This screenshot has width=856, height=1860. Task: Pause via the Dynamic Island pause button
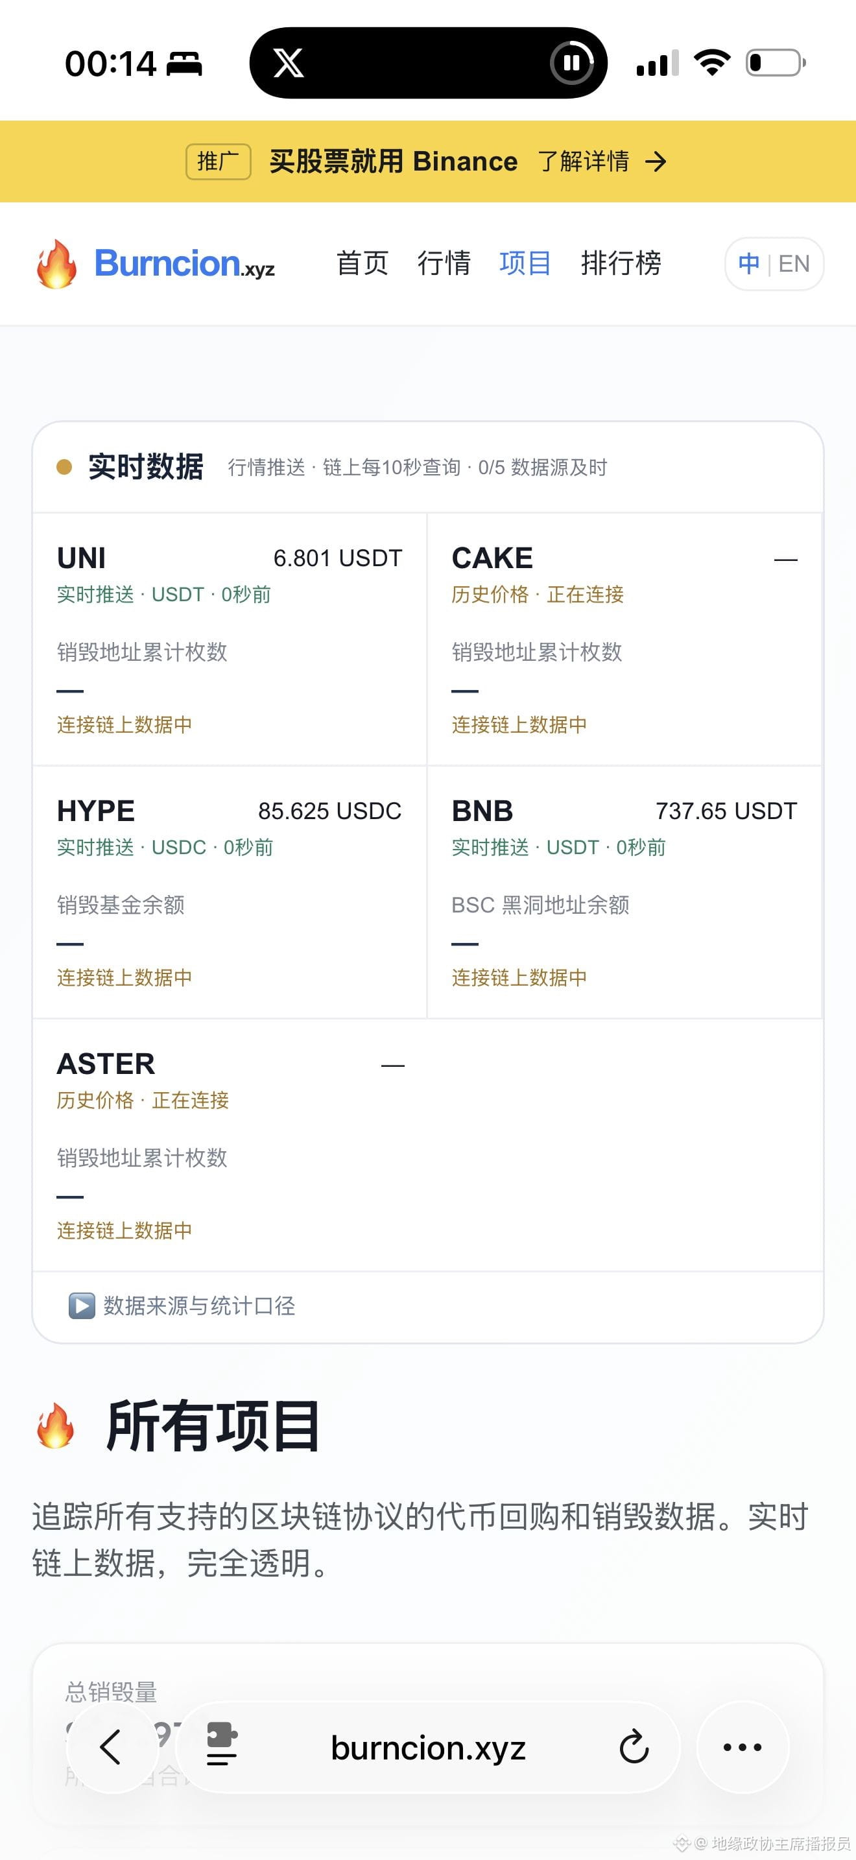click(571, 64)
